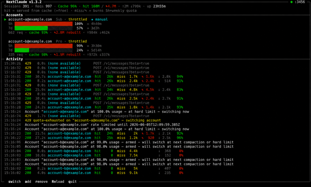The image size is (311, 187).
Task: Select the 30.4s account-a activity row
Action: 94,99
